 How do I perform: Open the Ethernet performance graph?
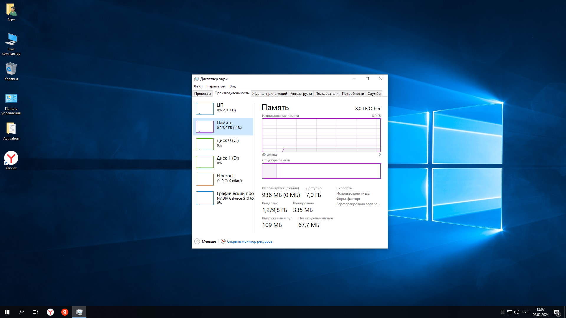pos(205,179)
